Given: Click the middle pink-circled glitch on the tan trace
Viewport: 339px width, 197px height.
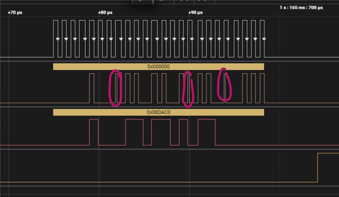Looking at the screenshot, I should coord(189,89).
